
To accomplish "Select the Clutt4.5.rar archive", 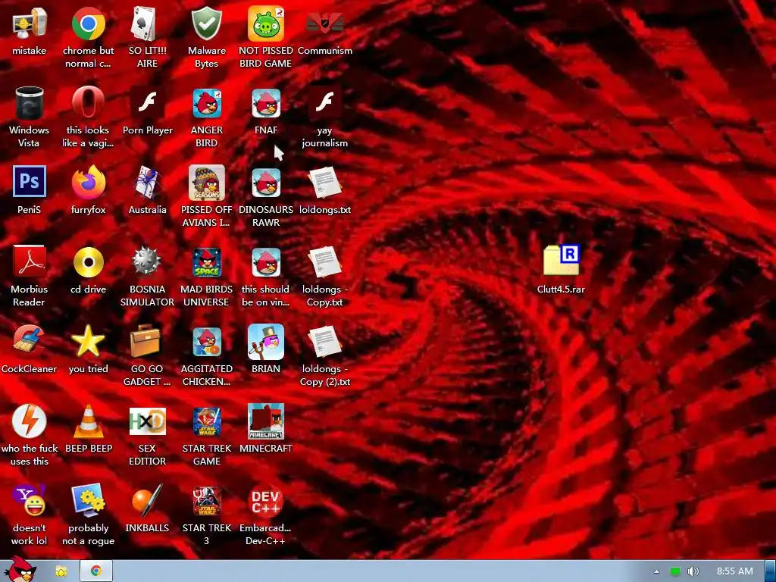I will (x=562, y=261).
